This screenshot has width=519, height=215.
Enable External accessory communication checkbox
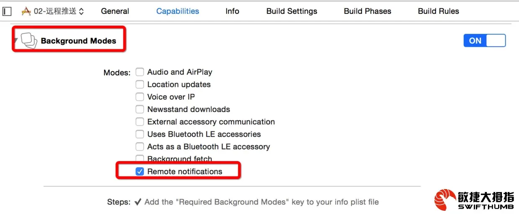click(140, 122)
